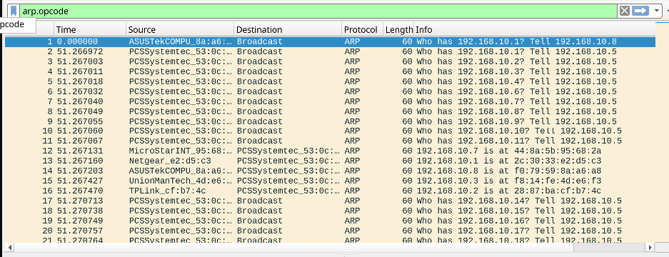Sort by the Source column header

[180, 30]
